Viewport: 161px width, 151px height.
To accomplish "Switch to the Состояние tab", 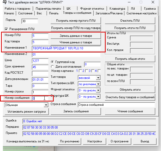I will click(x=25, y=13).
